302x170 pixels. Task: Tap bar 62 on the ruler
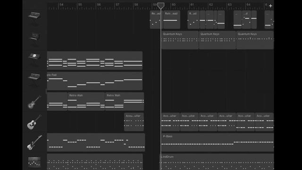click(211, 5)
